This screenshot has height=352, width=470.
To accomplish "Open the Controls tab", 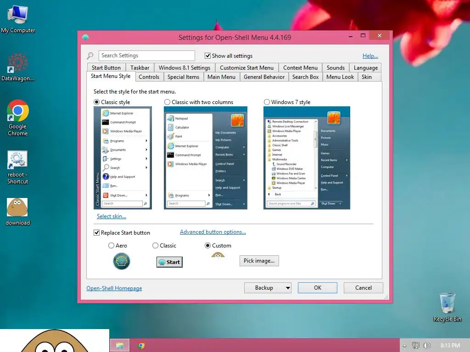I will click(x=149, y=77).
